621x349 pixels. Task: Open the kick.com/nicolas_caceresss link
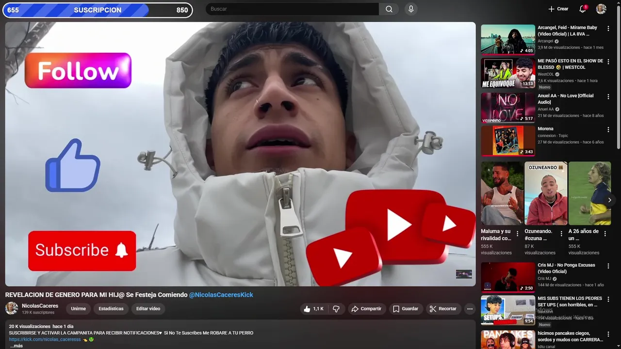[45, 339]
